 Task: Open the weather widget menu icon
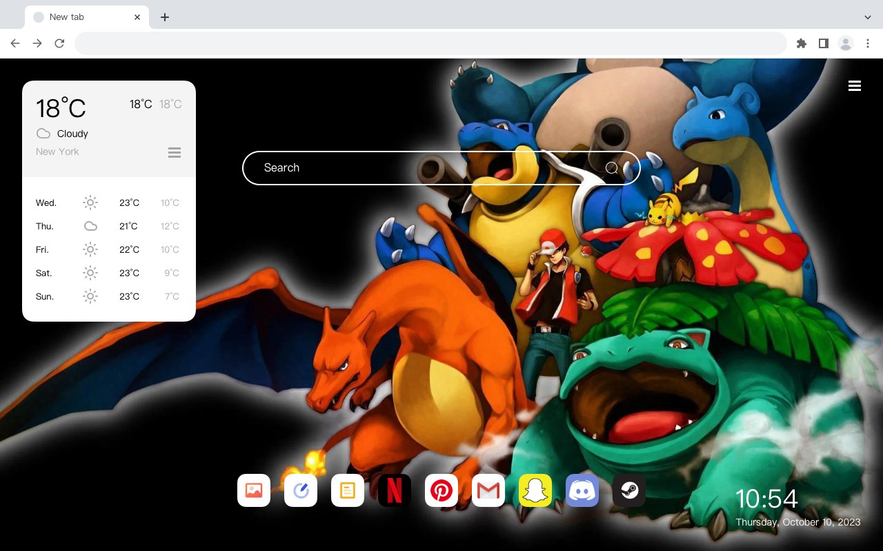175,152
